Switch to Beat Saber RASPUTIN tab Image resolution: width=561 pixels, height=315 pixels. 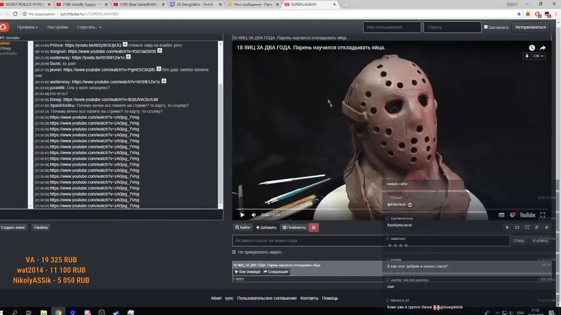[x=139, y=4]
